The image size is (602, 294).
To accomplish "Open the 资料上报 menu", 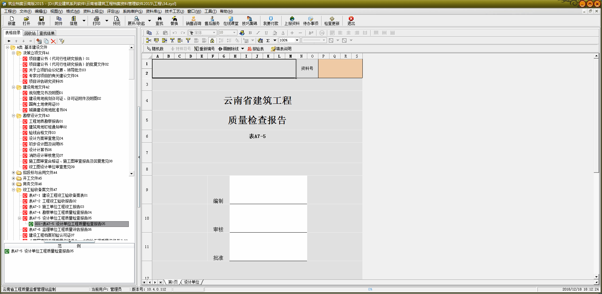I will (93, 11).
